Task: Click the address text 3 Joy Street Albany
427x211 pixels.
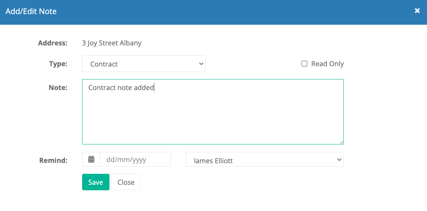Action: point(112,43)
